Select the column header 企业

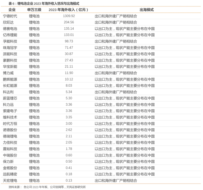(12, 10)
